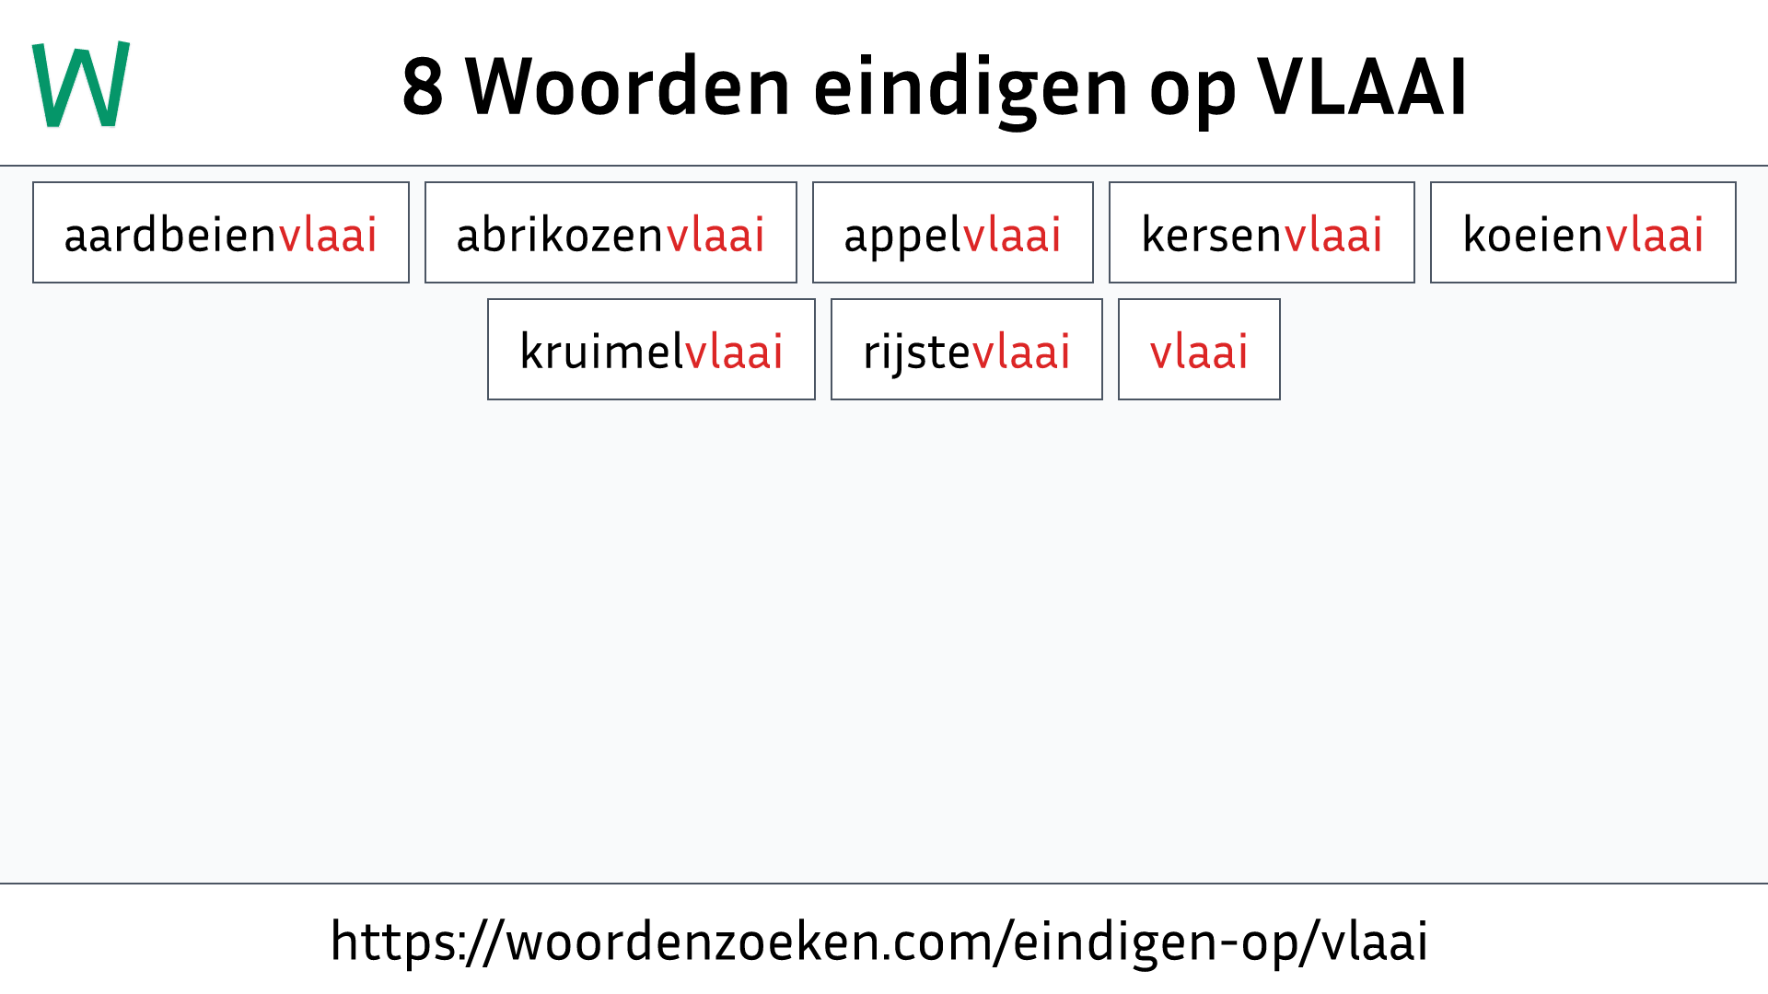
Task: Click the aardbeienvlaai word box
Action: click(x=220, y=233)
